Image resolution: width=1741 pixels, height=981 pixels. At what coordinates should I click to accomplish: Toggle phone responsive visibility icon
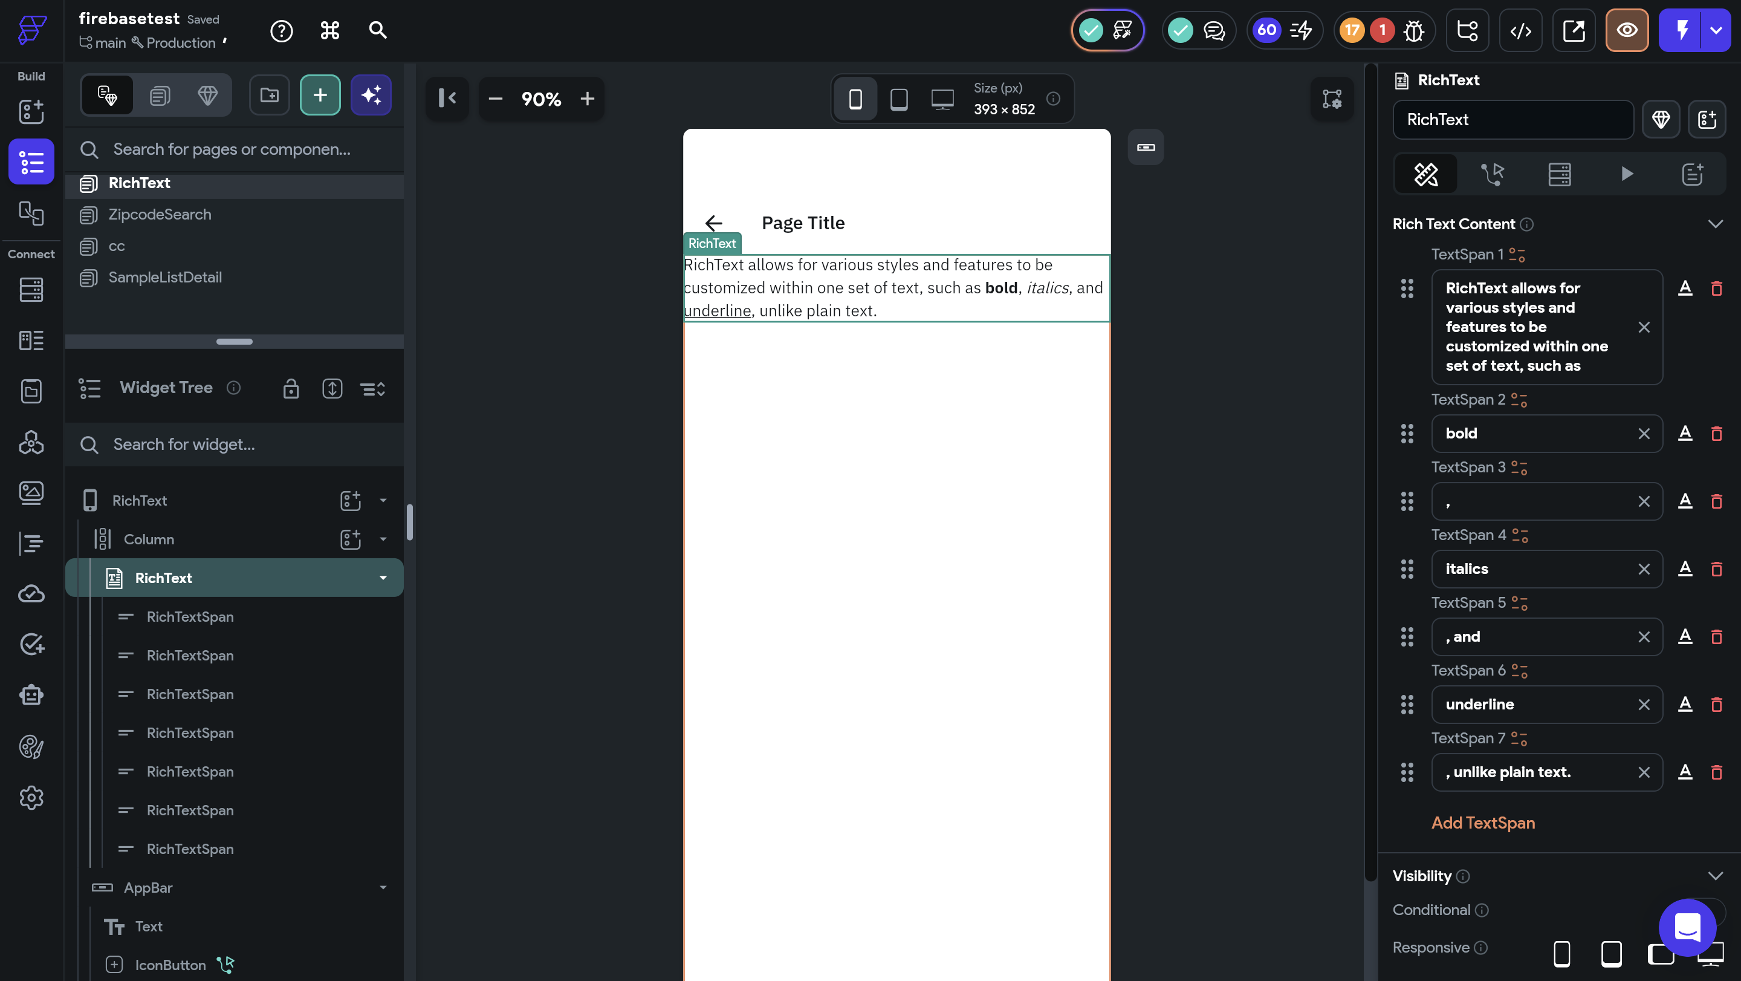click(x=1561, y=953)
